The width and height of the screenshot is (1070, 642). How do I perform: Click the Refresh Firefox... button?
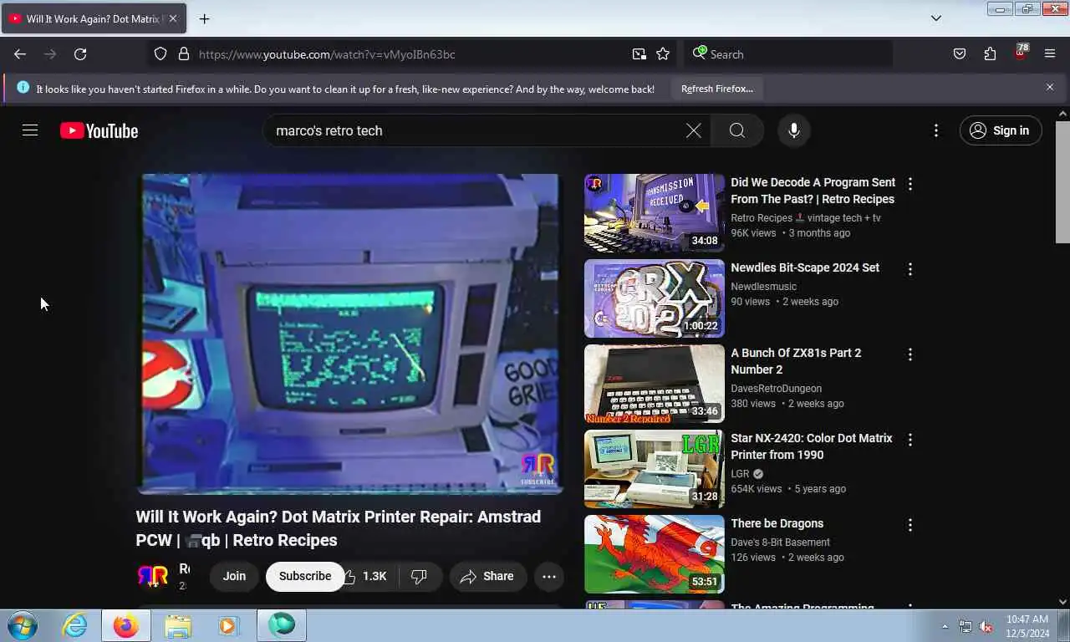click(x=716, y=89)
